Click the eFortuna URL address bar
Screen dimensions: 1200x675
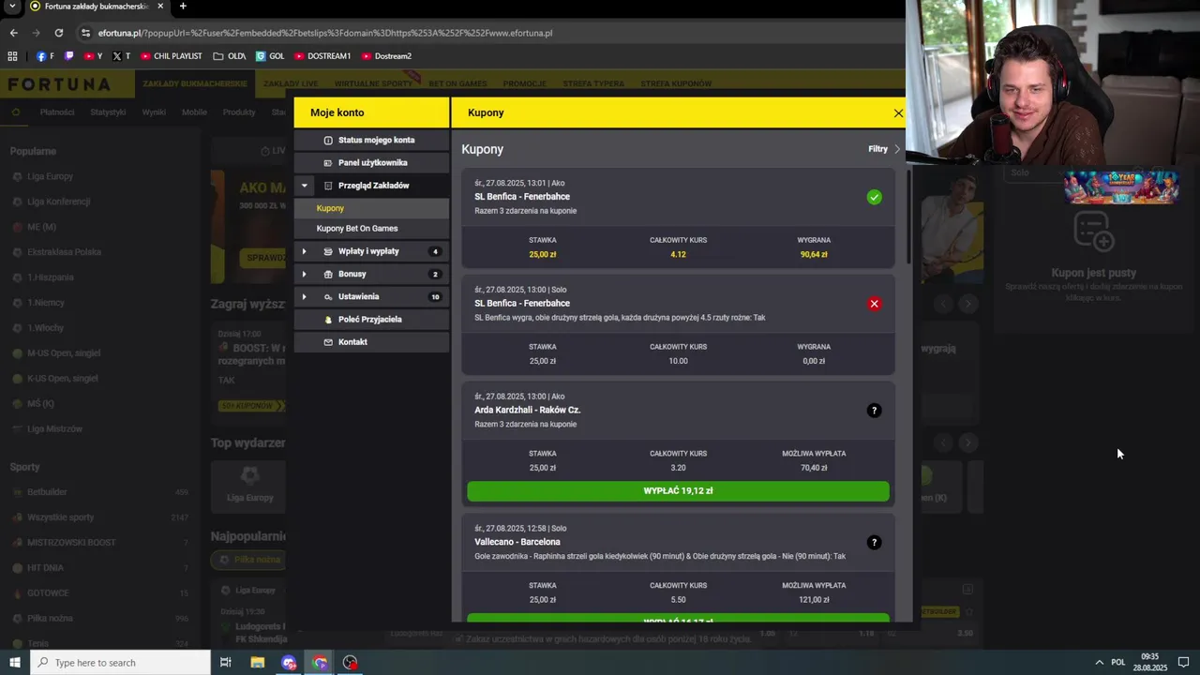[323, 33]
